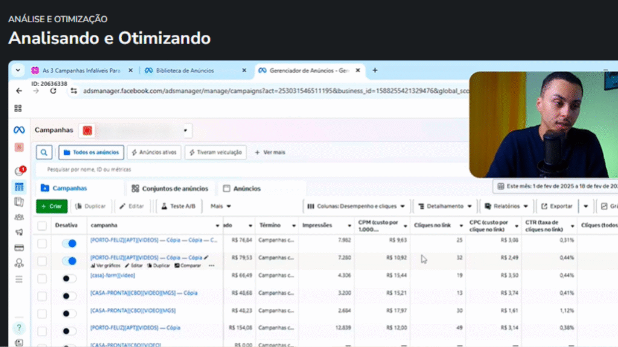Open the Campaigns table icon in sidebar
The height and width of the screenshot is (347, 618).
[19, 187]
